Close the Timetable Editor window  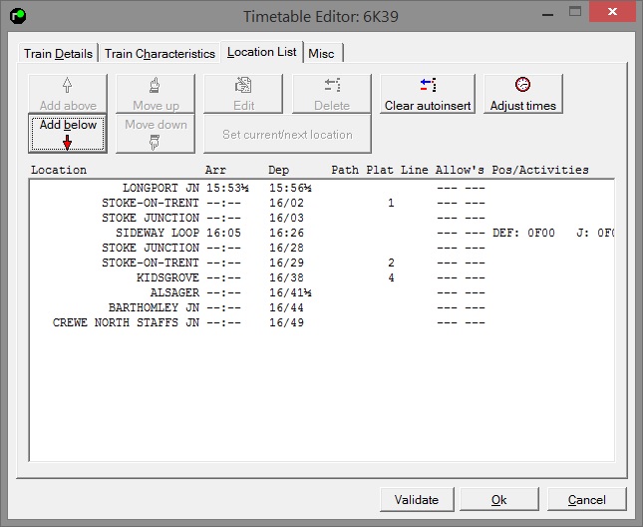[x=612, y=12]
